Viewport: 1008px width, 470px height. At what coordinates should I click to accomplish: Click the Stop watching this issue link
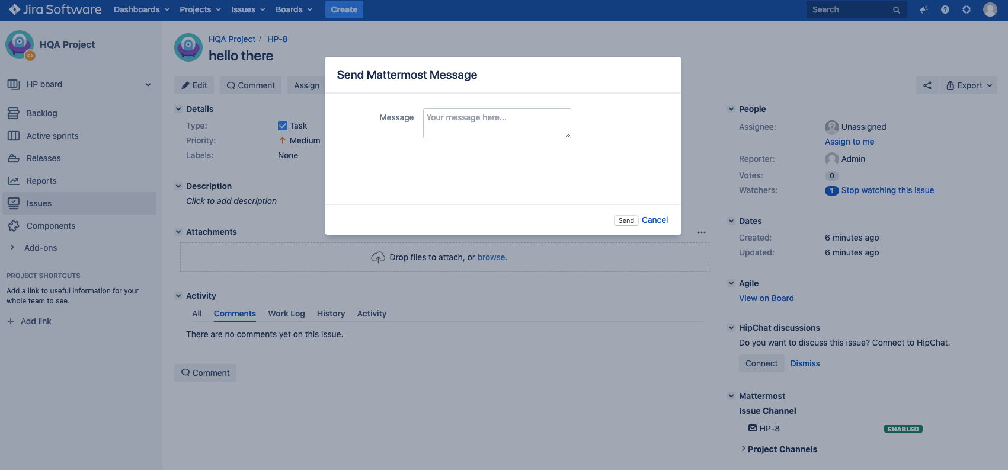(x=887, y=190)
